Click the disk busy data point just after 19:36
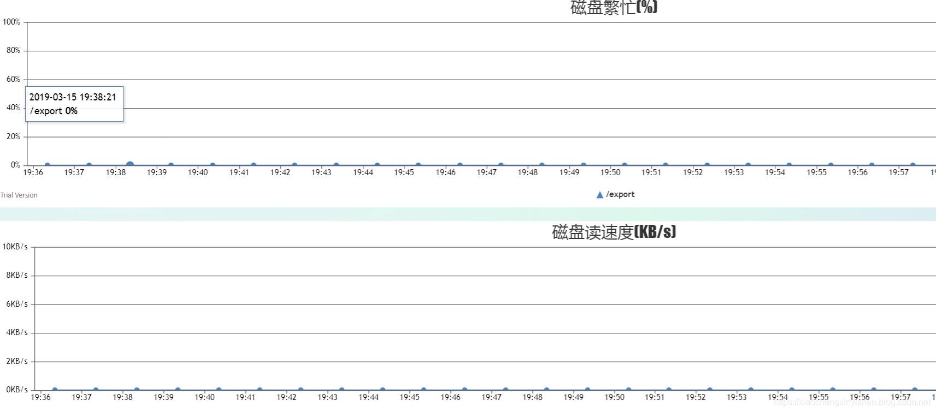Image resolution: width=936 pixels, height=412 pixels. [48, 165]
